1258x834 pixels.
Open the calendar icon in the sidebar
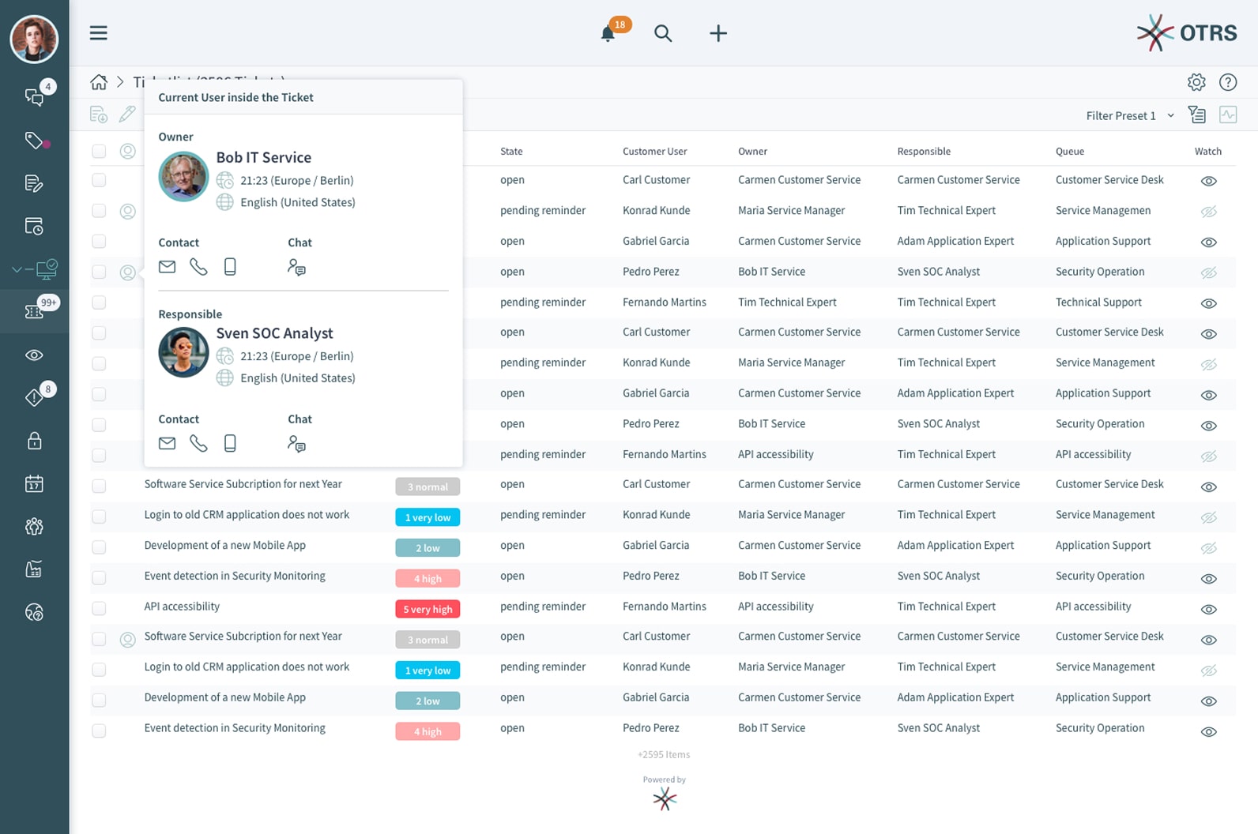[x=34, y=483]
